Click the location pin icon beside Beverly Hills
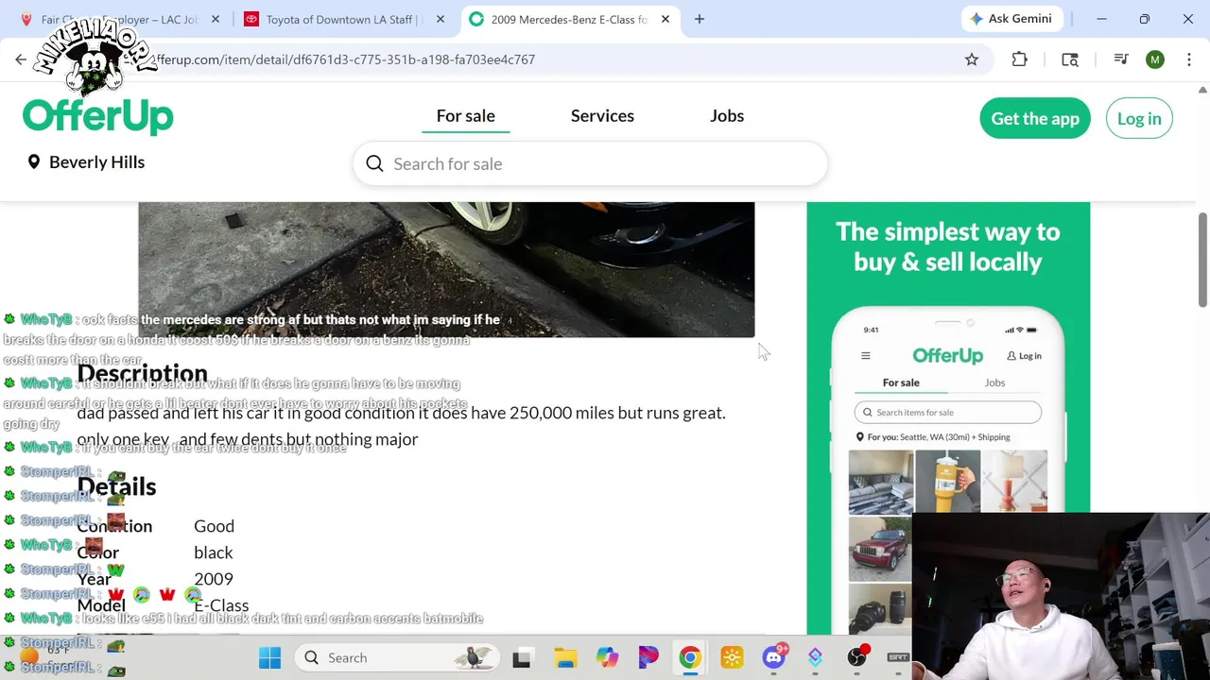Screen dimensions: 1210x680 point(34,162)
